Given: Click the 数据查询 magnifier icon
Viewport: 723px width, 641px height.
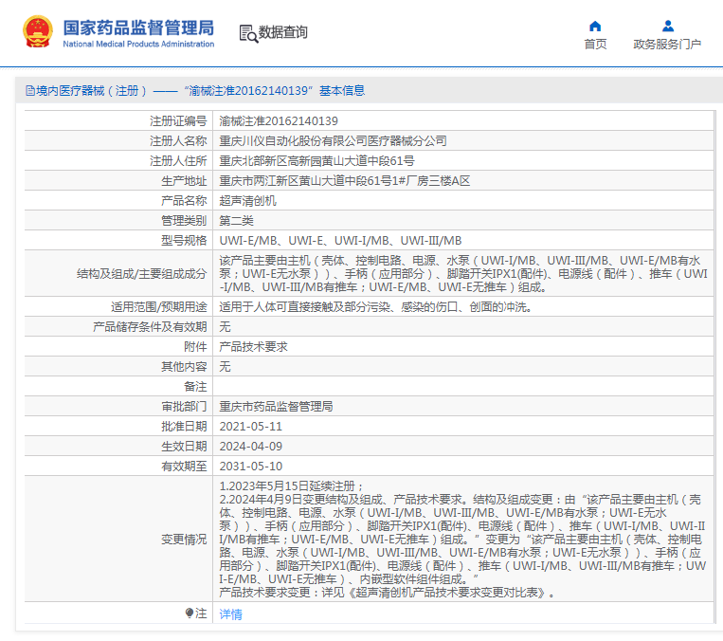Looking at the screenshot, I should point(248,33).
